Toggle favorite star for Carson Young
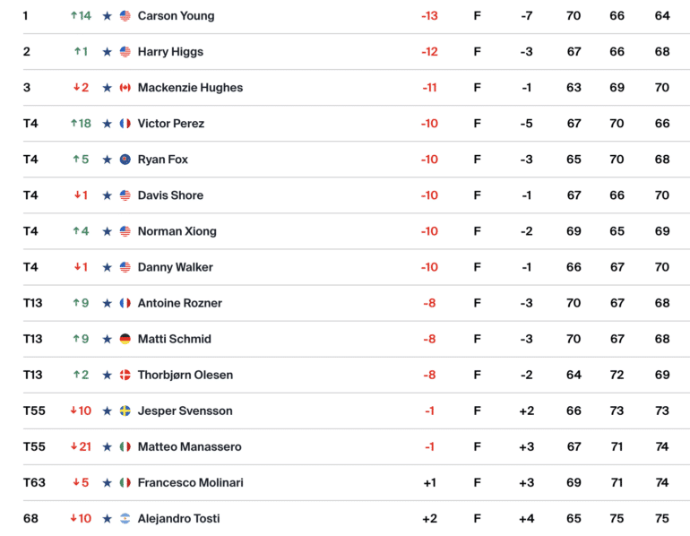The height and width of the screenshot is (536, 690). tap(107, 16)
